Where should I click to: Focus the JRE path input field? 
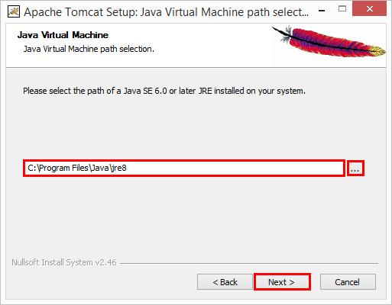[x=183, y=168]
